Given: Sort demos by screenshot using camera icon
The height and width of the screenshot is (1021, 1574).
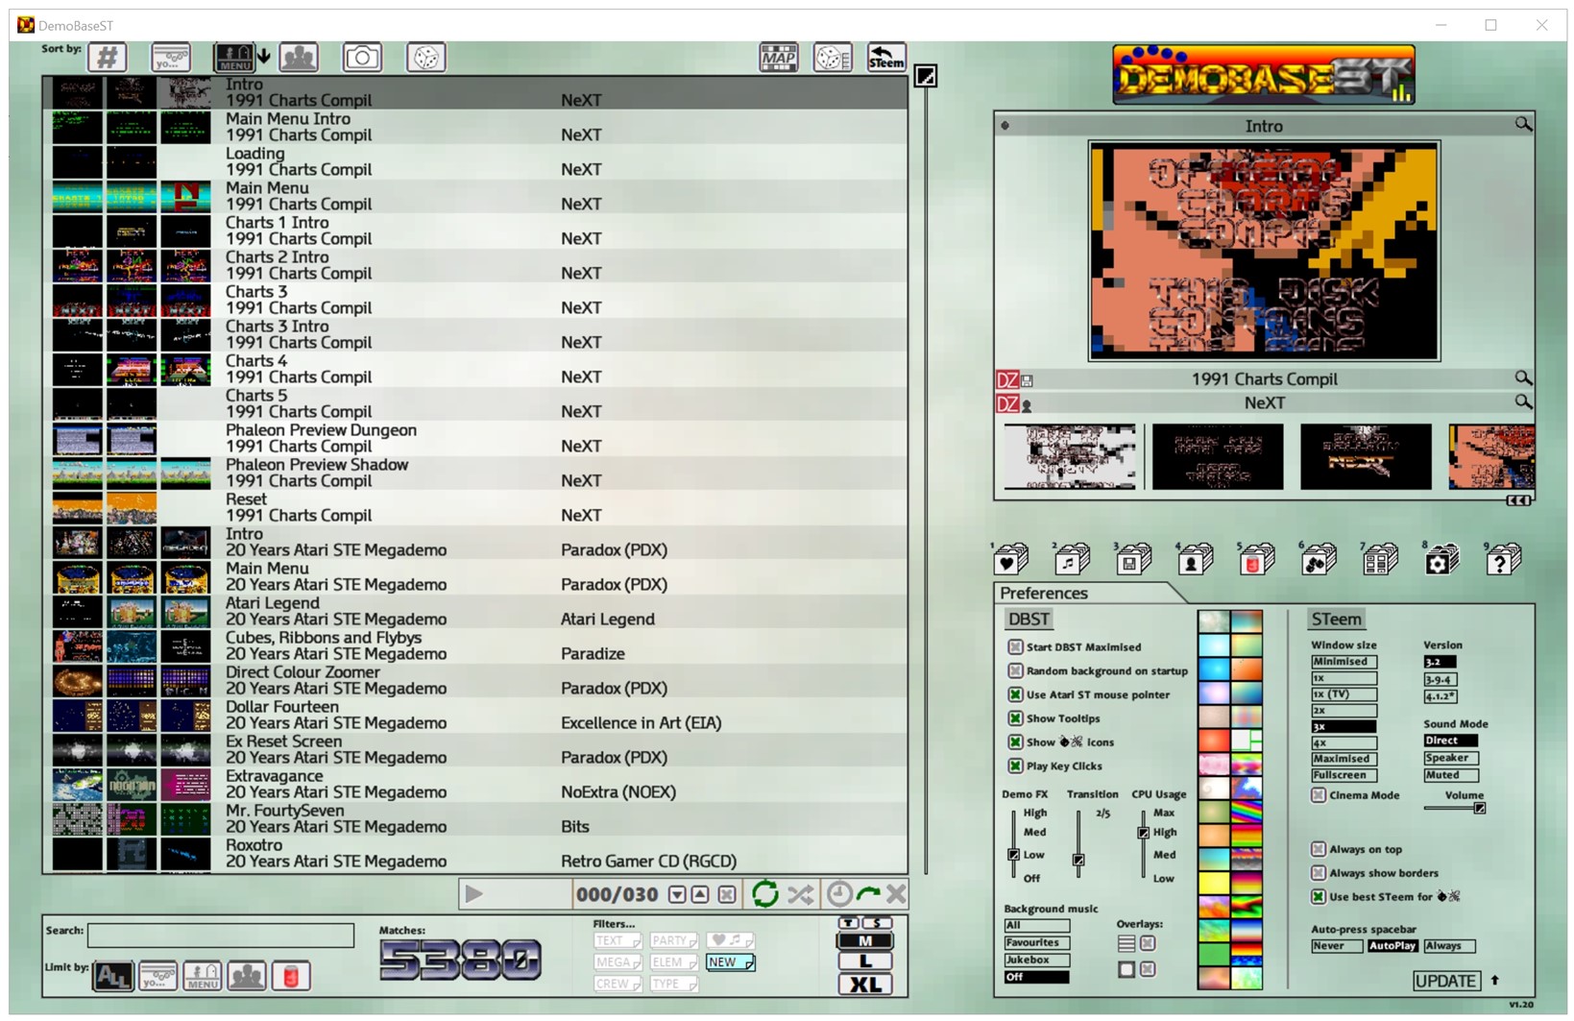Looking at the screenshot, I should (x=362, y=58).
